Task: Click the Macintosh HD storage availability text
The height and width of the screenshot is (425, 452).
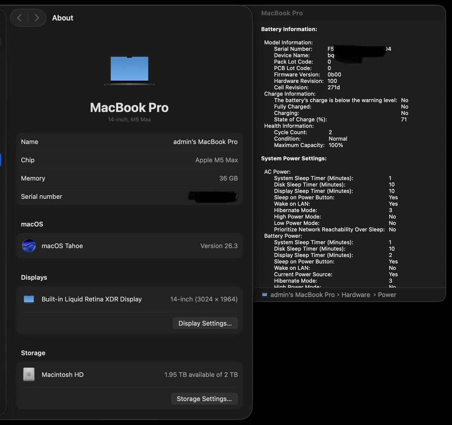Action: coord(201,375)
